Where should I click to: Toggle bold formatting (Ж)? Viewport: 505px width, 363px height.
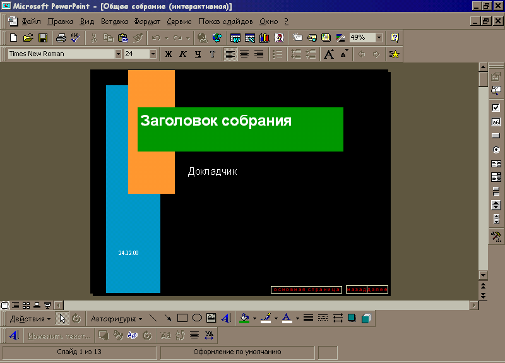[x=169, y=54]
